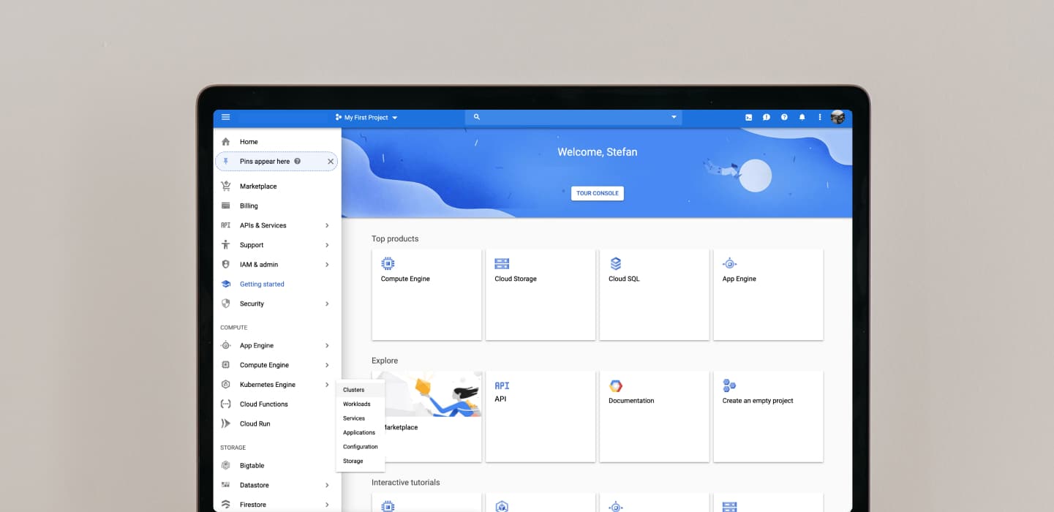Expand the App Engine submenu arrow

pyautogui.click(x=327, y=345)
